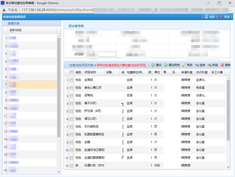
Task: Check the box for 急性心梗三项 row
Action: (x=71, y=88)
